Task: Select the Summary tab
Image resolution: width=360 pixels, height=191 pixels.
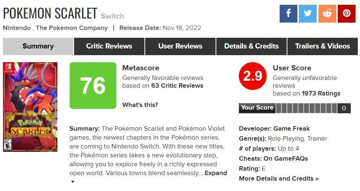Action: point(38,46)
